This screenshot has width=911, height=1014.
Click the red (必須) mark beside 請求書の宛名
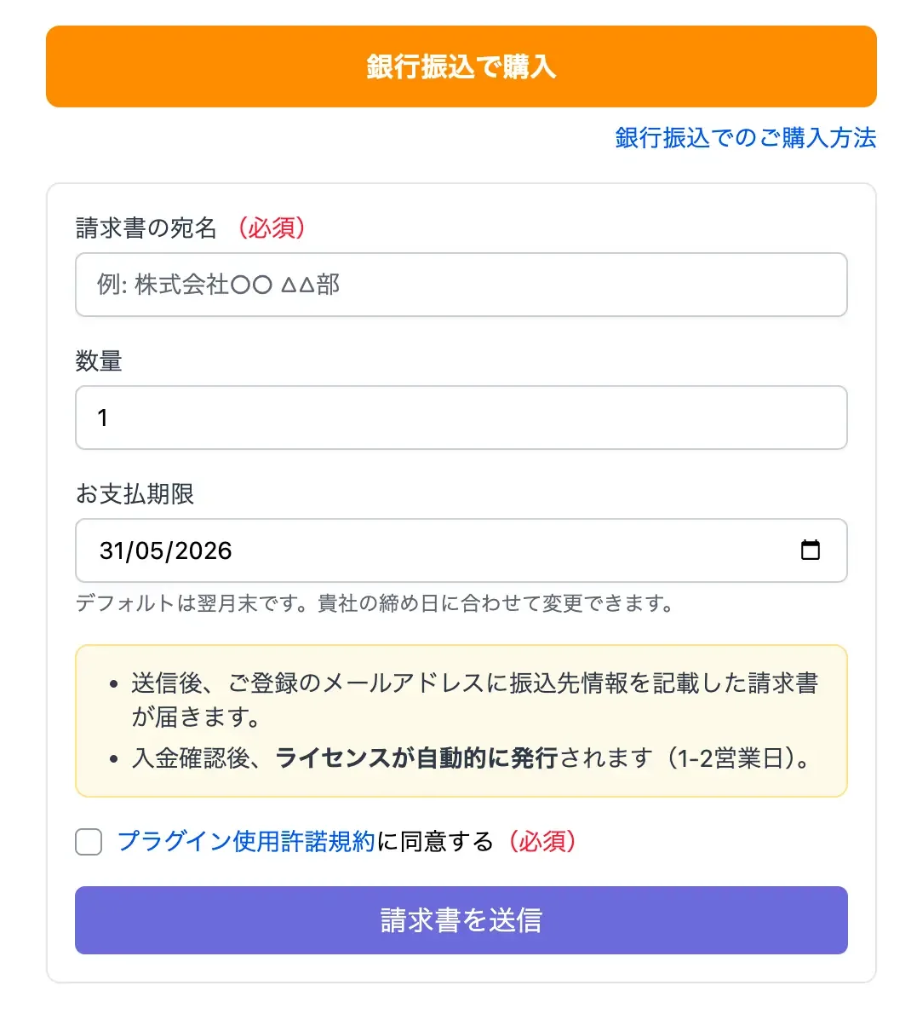[272, 228]
